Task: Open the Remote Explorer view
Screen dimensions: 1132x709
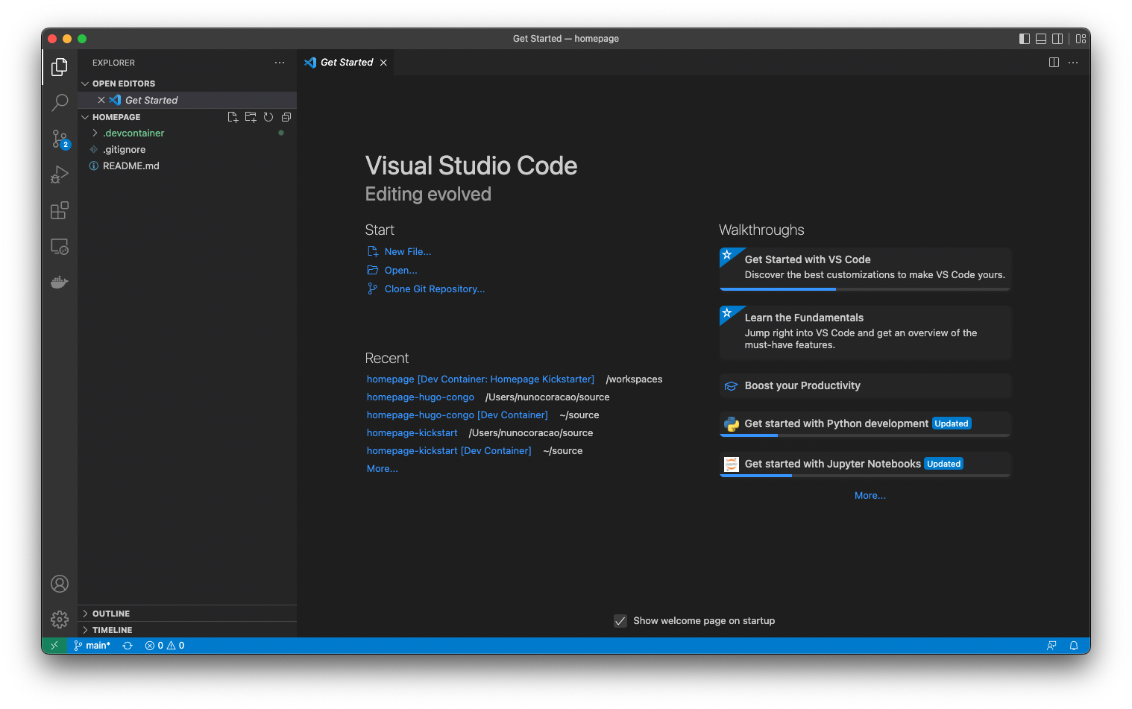Action: 60,247
